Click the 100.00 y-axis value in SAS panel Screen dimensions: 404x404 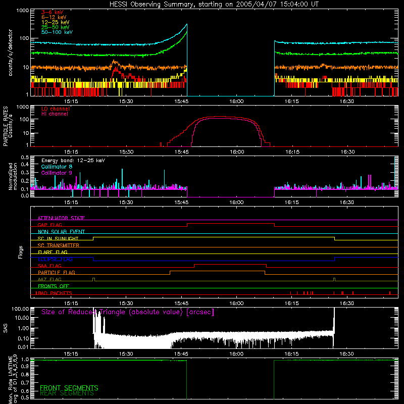coord(20,309)
